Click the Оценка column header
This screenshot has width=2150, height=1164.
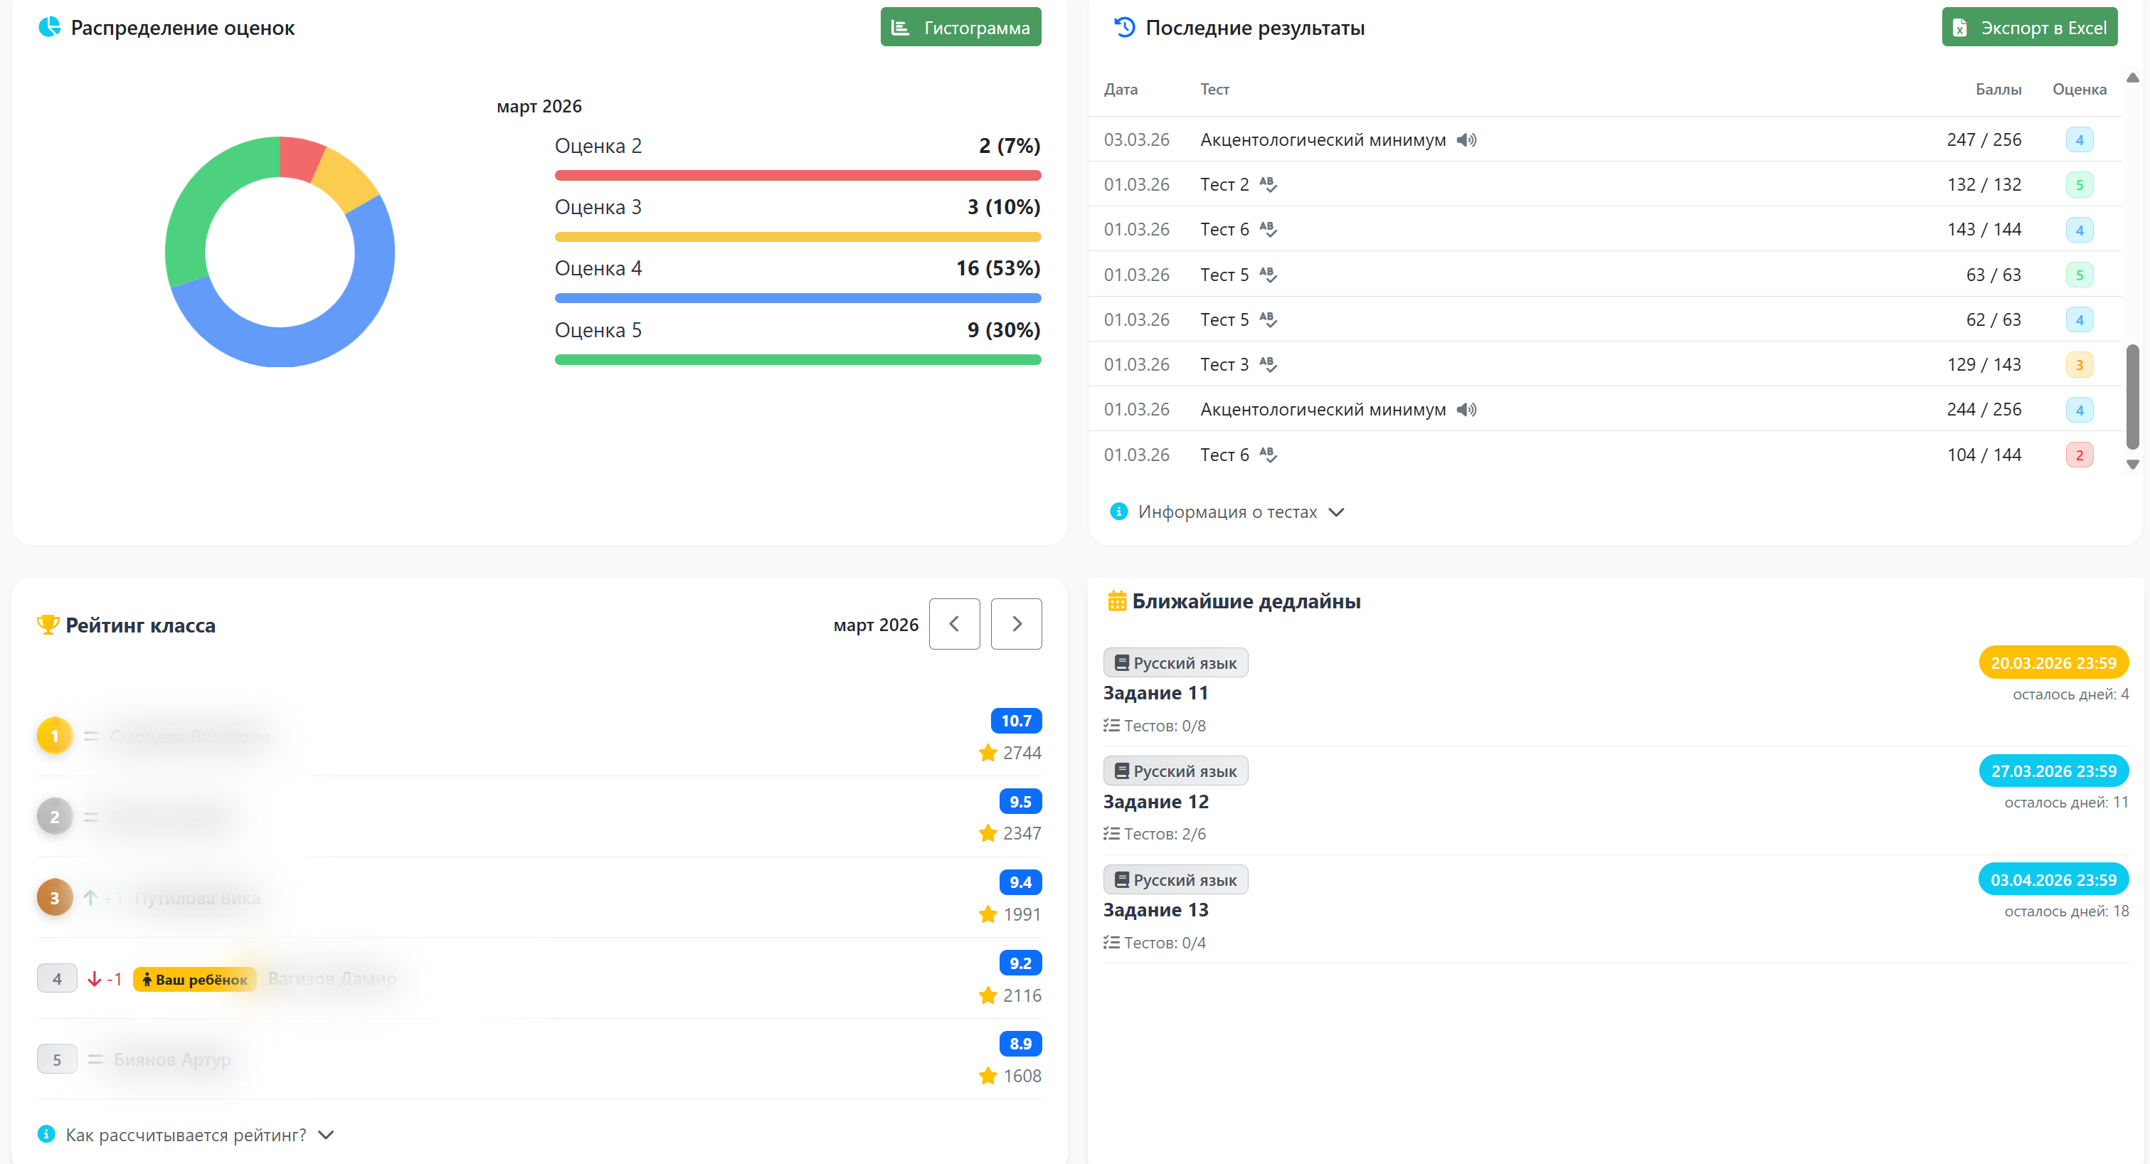(2079, 89)
